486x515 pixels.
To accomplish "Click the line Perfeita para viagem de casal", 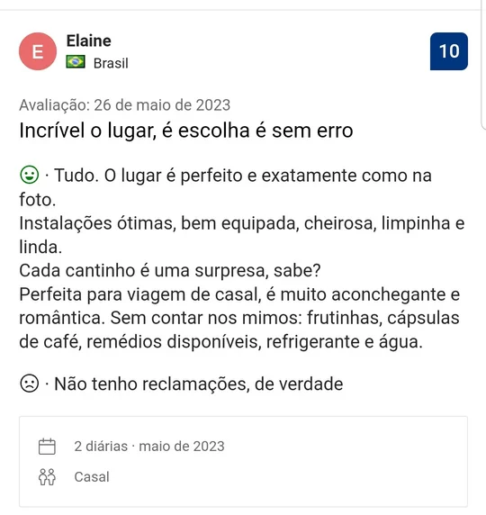I will [x=239, y=294].
